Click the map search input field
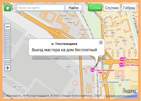 click(x=40, y=8)
